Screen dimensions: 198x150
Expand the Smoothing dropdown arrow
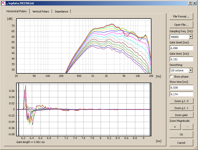[x=191, y=70]
